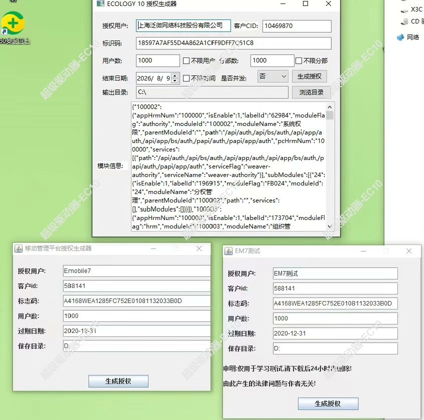Image resolution: width=424 pixels, height=420 pixels.
Task: Focus the 授权用户 field in ECOLOGY 10 window
Action: pyautogui.click(x=183, y=25)
